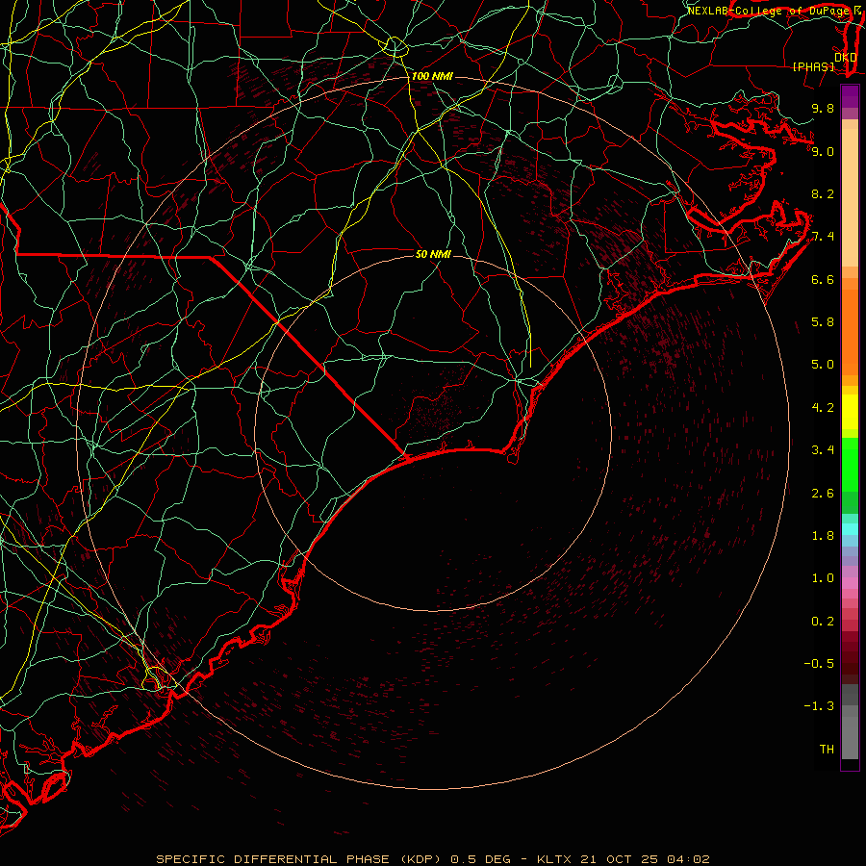Pick the orange segment of color bar

click(x=850, y=333)
